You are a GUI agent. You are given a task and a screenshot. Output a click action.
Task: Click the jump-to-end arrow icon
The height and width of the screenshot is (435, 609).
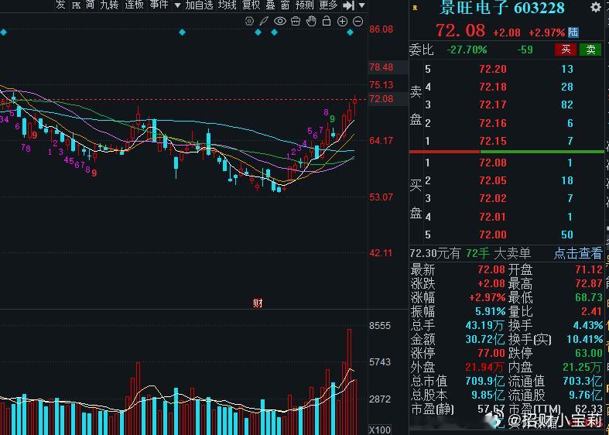(349, 5)
